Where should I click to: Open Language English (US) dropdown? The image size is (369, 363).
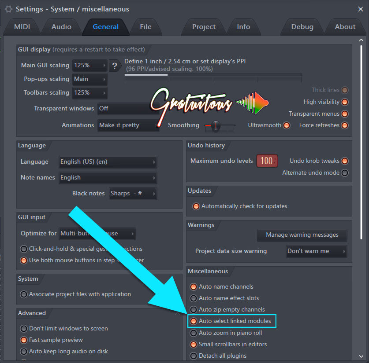[108, 162]
